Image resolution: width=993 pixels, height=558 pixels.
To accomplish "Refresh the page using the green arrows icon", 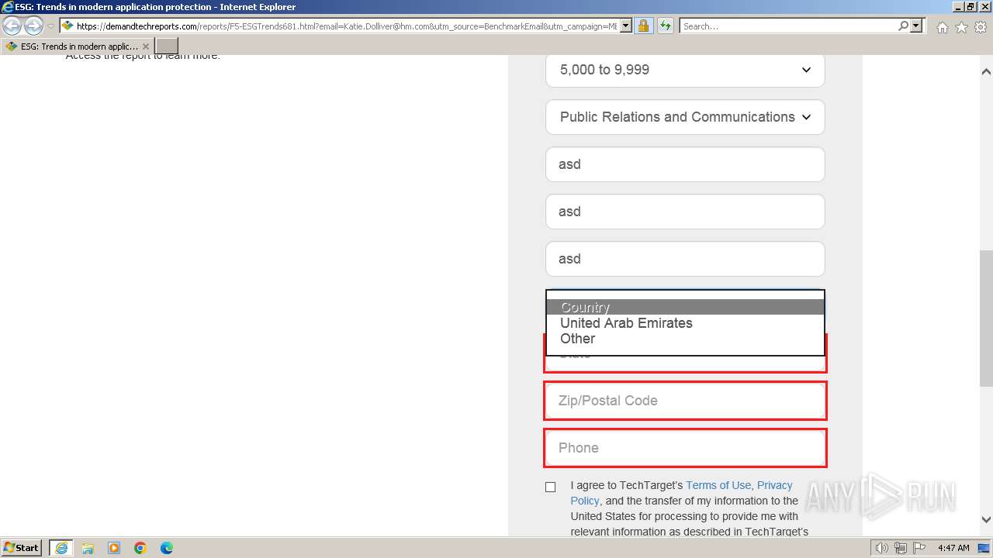I will (x=665, y=26).
